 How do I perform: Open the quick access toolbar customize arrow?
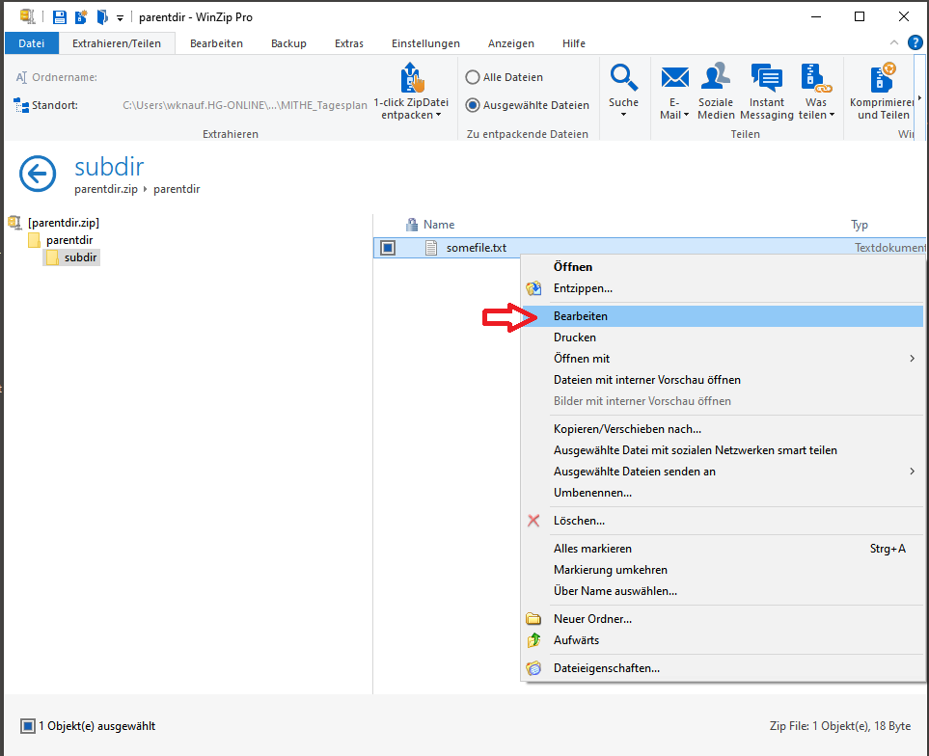coord(120,18)
